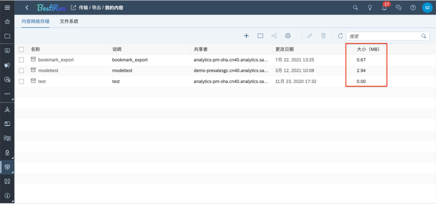436x204 pixels.
Task: Open notifications bell with 17 badge
Action: 385,7
